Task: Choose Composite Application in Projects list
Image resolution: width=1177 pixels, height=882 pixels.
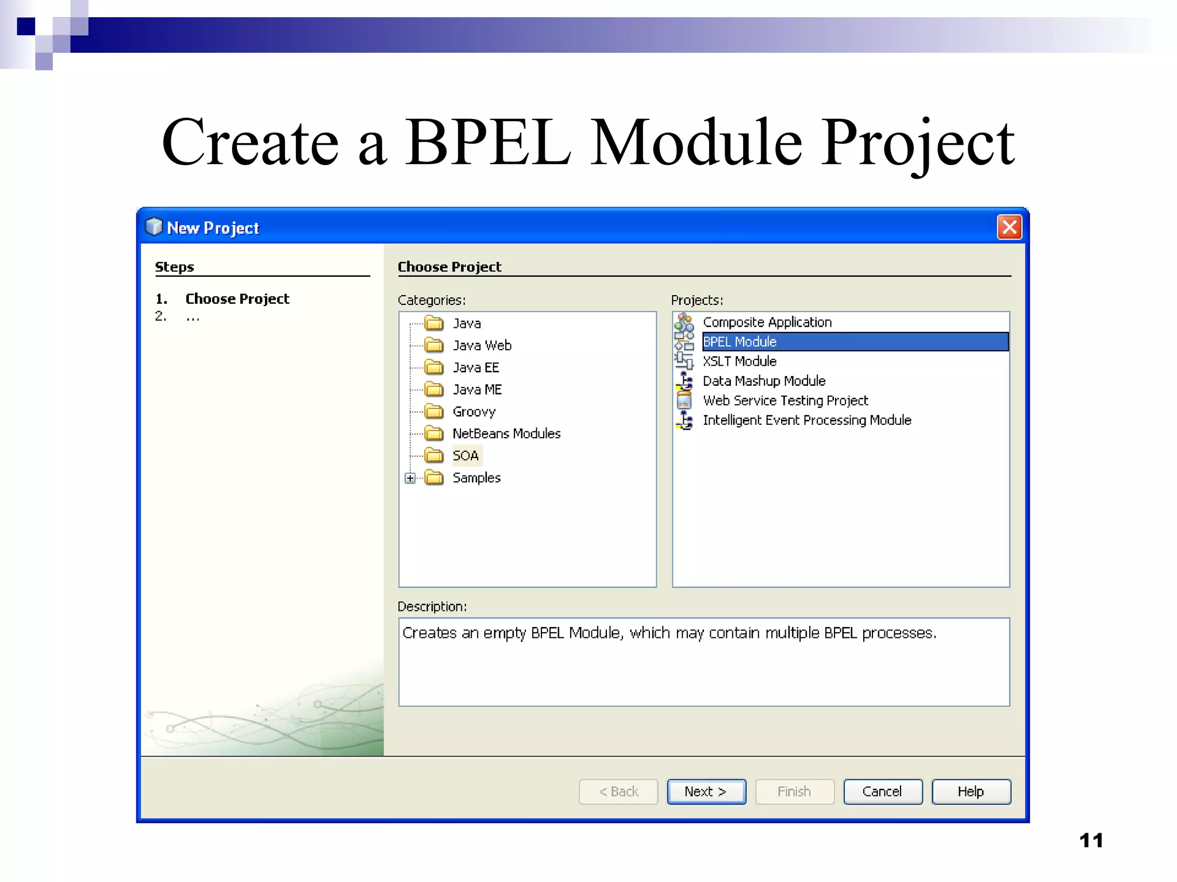Action: [767, 322]
